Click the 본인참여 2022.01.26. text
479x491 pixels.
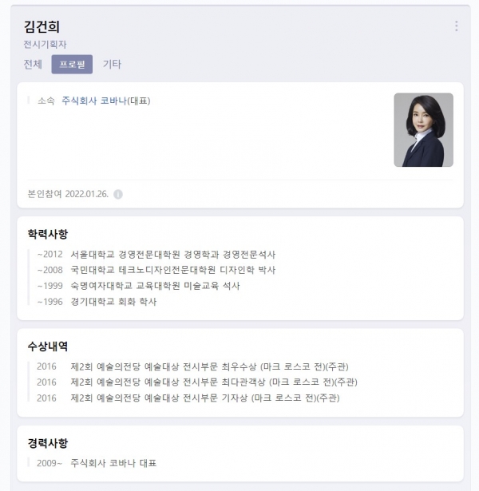68,194
